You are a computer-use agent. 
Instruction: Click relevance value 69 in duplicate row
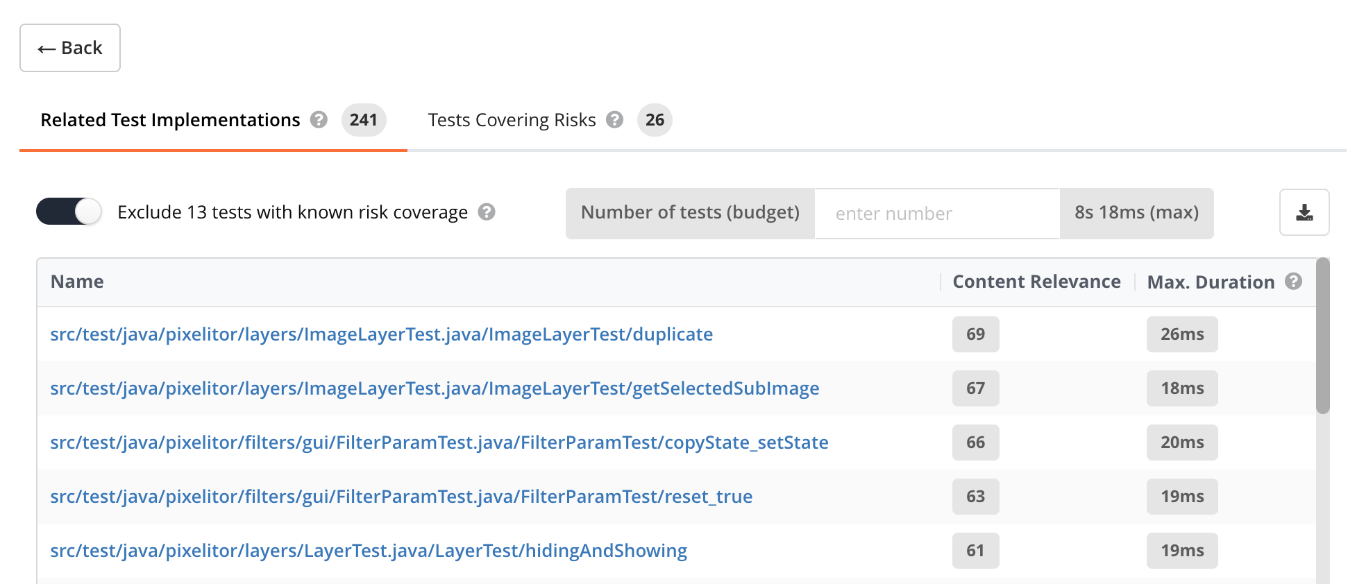tap(976, 334)
